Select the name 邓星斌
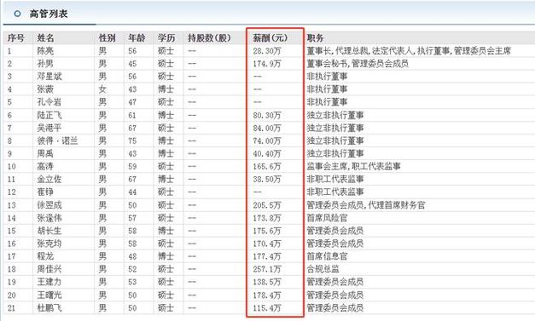This screenshot has width=535, height=321. [x=49, y=77]
